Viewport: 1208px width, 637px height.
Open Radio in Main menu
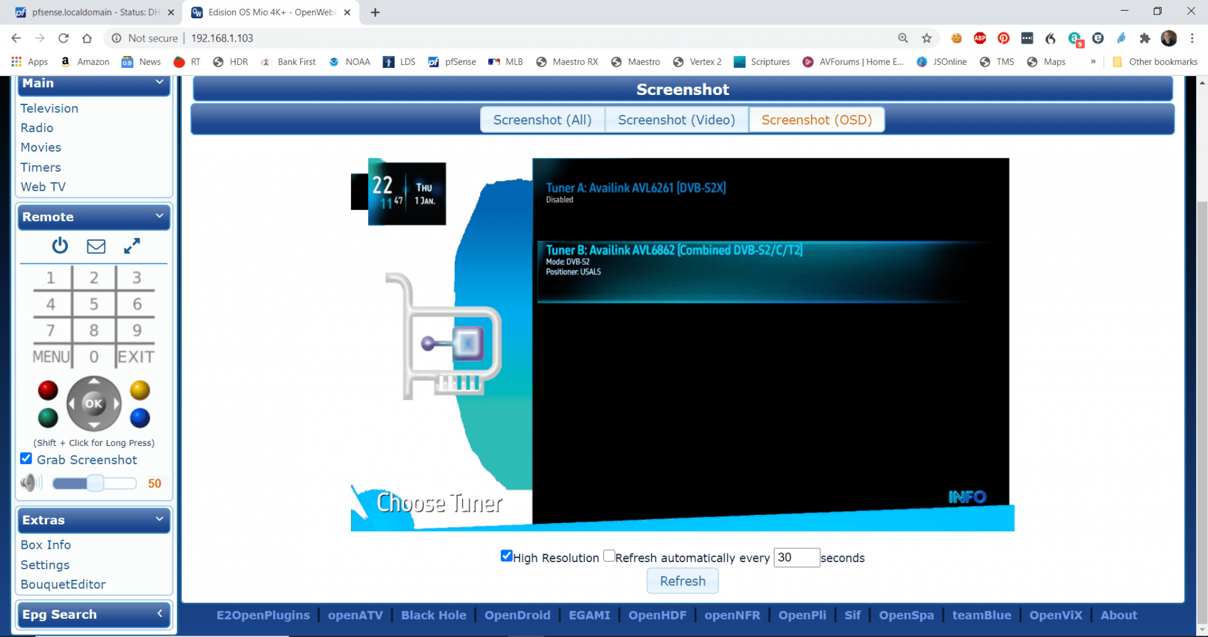(x=37, y=128)
